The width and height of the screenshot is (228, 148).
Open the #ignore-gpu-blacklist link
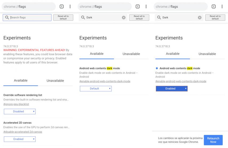point(16,104)
